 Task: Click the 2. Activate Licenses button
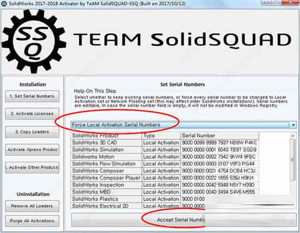pos(32,114)
